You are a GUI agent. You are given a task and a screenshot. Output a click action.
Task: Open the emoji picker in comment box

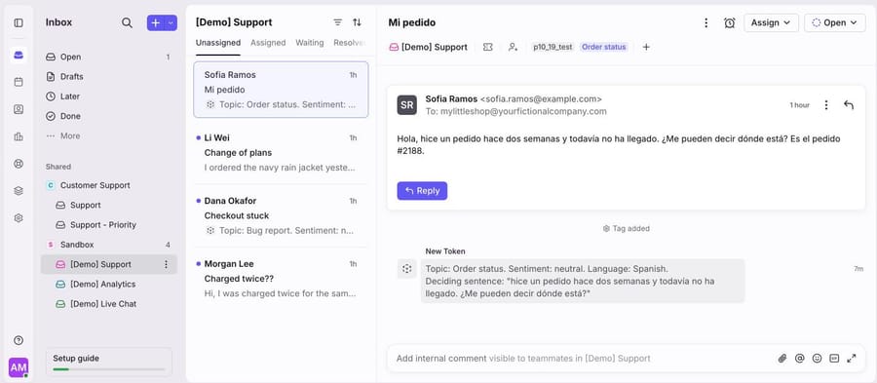click(818, 359)
